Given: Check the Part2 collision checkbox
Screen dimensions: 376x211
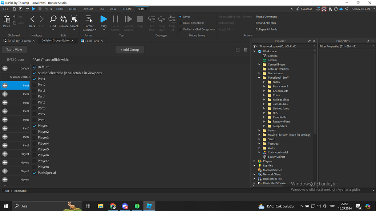Looking at the screenshot, I should (35, 85).
